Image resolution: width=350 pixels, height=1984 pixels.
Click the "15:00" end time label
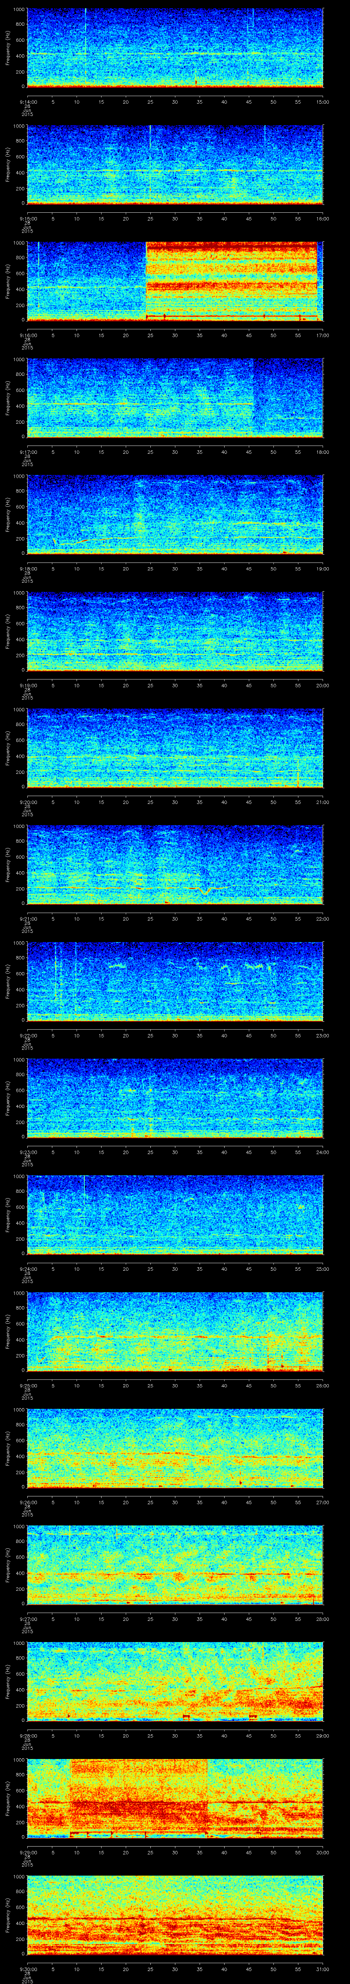323,102
